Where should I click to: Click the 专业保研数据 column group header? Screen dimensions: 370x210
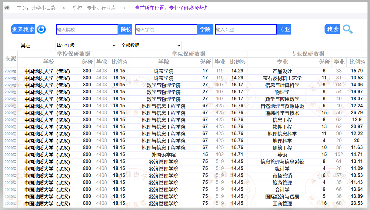pos(308,54)
